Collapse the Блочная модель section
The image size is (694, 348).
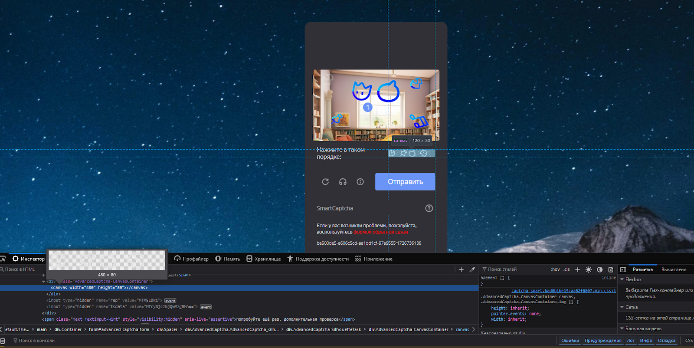(622, 328)
